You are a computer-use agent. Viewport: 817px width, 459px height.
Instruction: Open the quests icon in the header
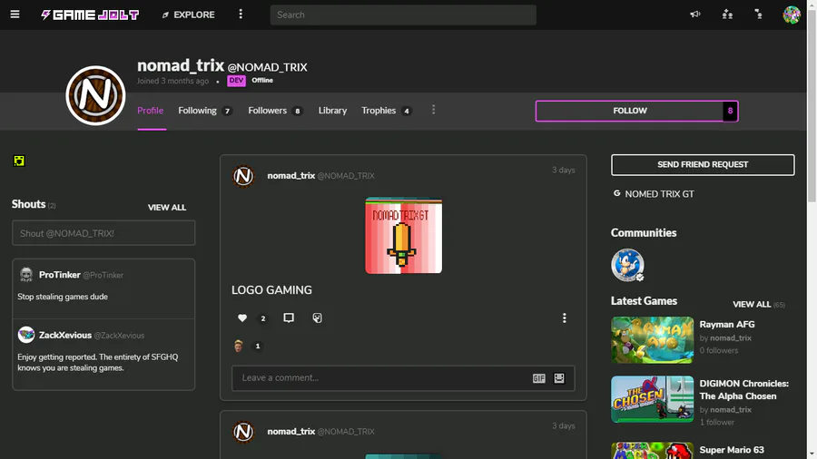point(759,15)
